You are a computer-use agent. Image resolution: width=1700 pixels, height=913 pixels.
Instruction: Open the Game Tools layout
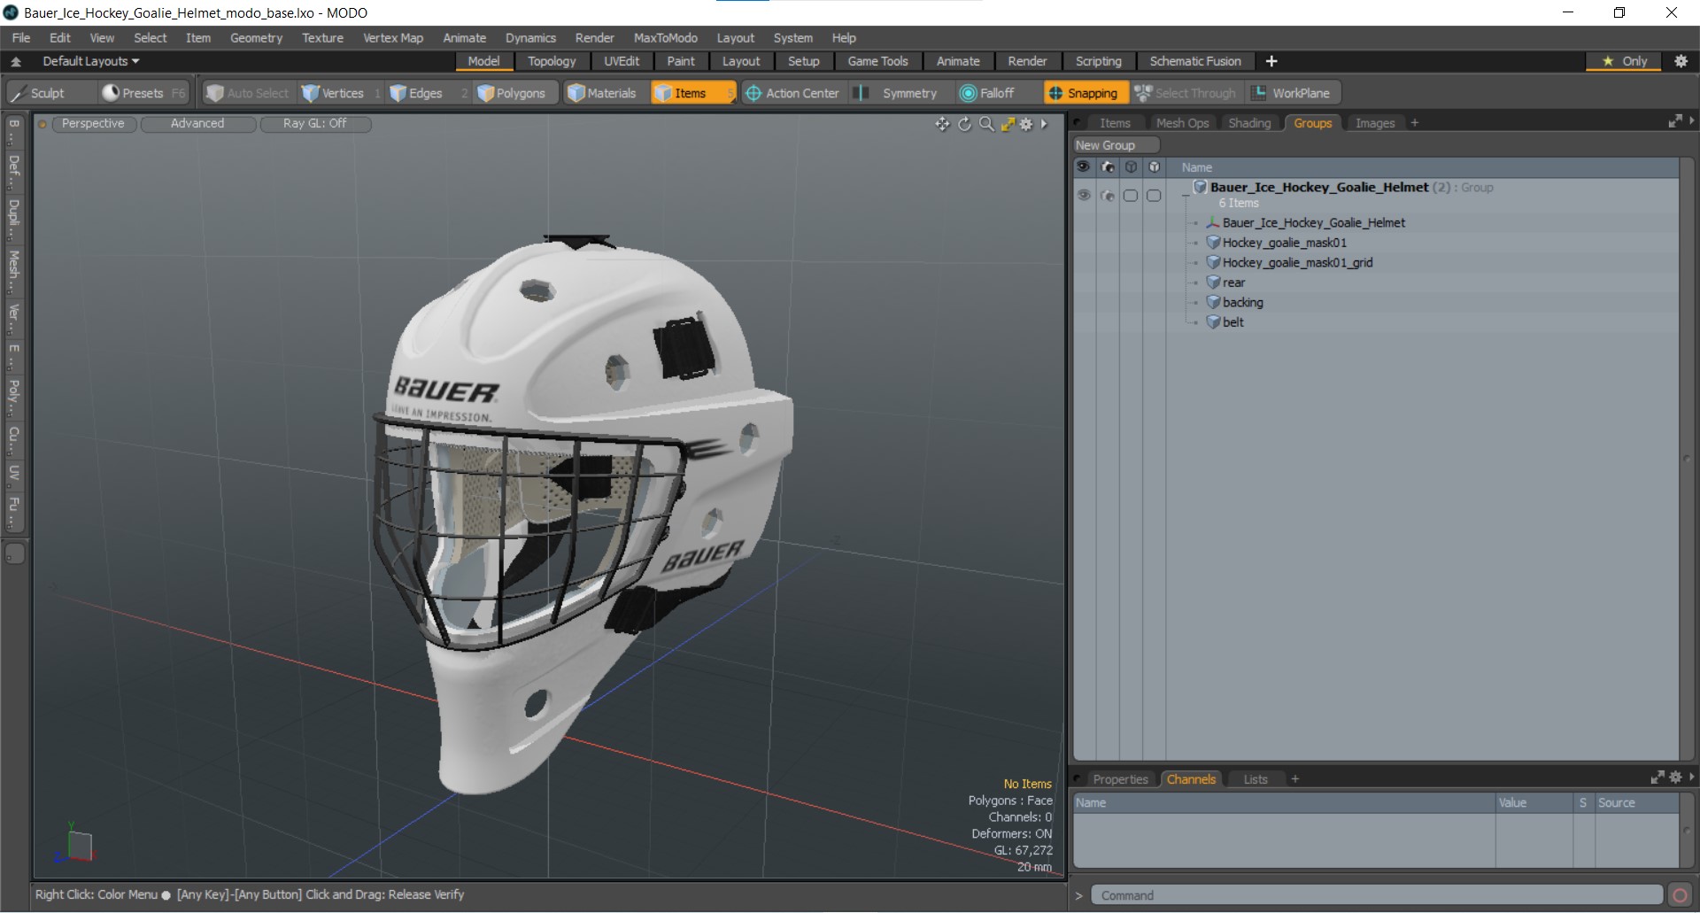pos(877,61)
